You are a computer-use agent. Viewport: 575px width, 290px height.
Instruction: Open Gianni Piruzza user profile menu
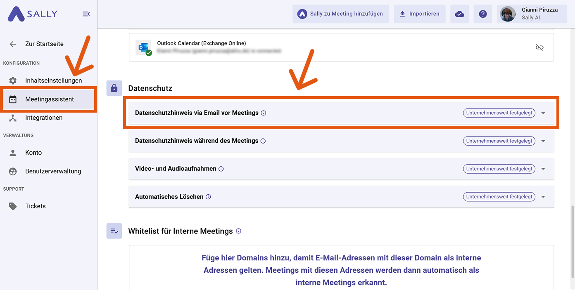[x=532, y=14]
